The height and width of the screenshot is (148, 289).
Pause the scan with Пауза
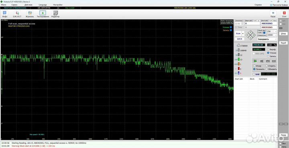point(273,14)
